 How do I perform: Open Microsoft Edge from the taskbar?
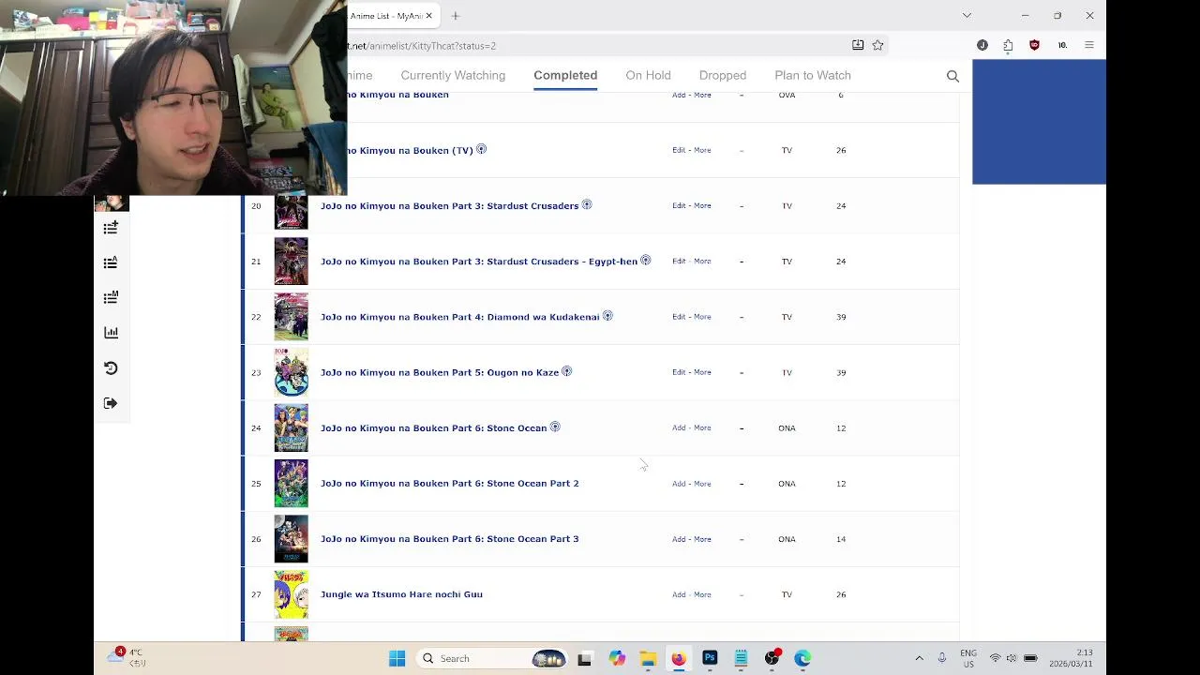click(x=802, y=658)
